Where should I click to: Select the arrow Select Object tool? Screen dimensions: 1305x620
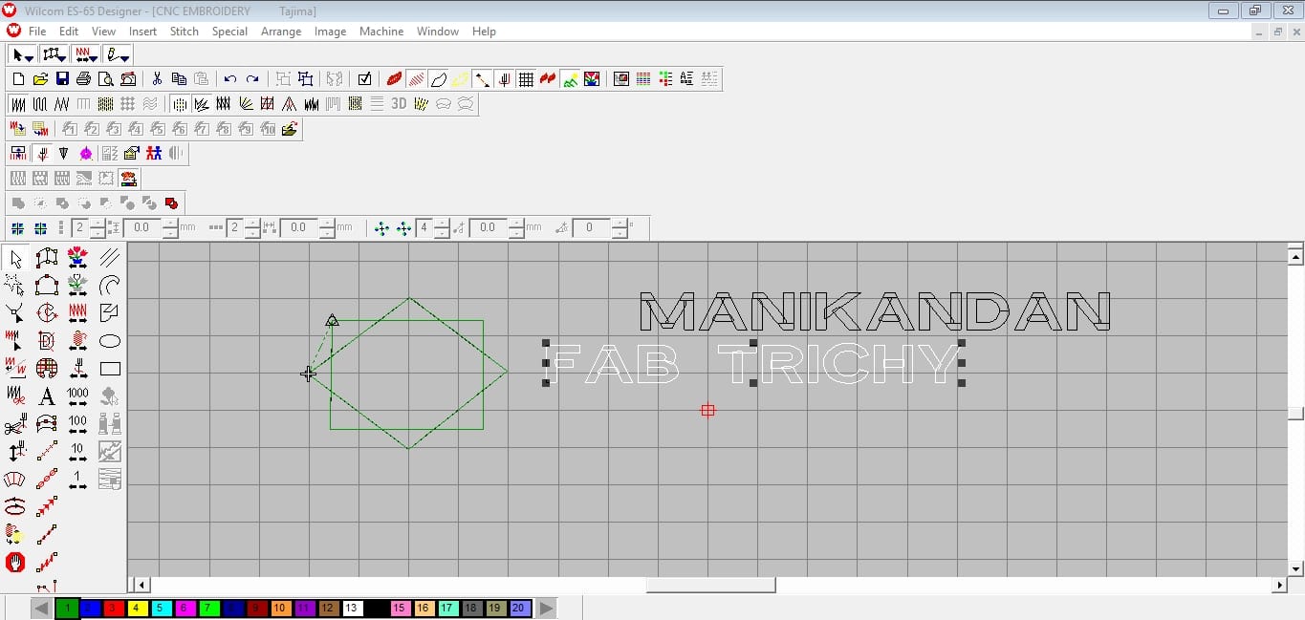tap(15, 258)
